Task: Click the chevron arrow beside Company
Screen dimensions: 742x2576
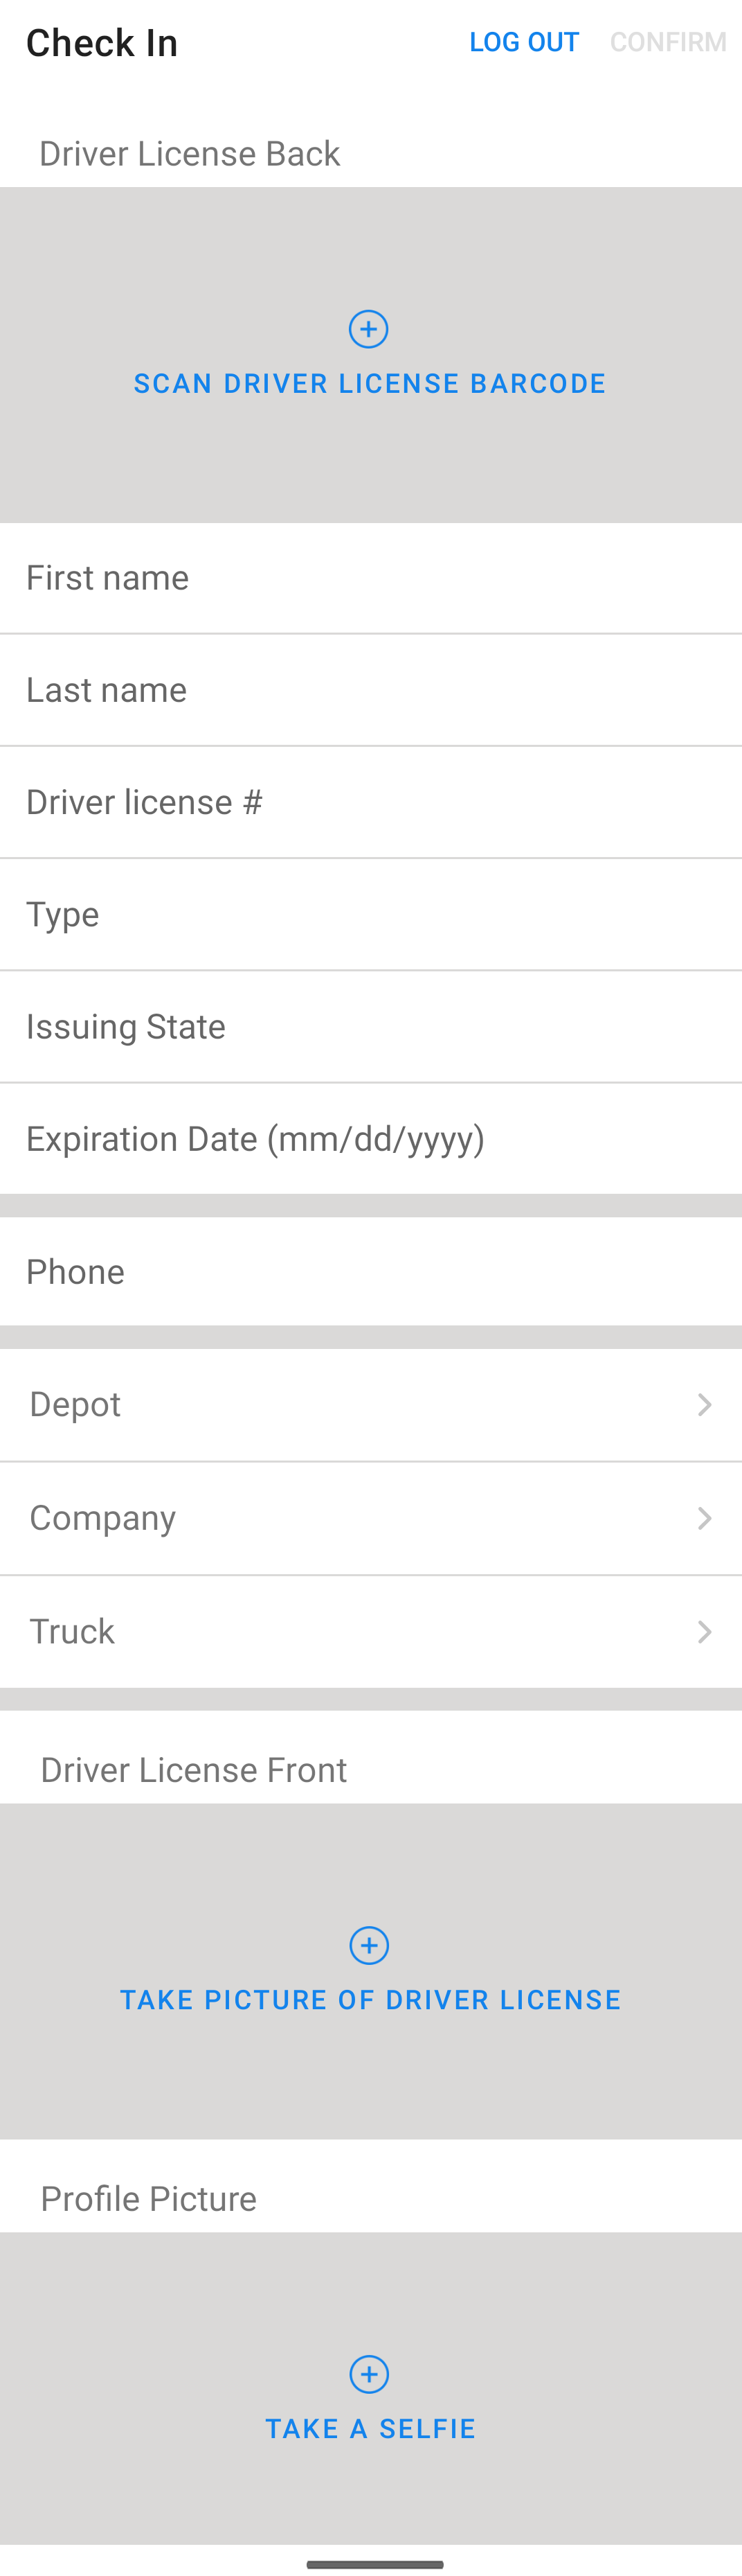Action: tap(704, 1518)
